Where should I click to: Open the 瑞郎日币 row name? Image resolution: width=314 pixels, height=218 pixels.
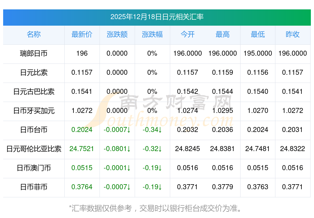(x=34, y=53)
